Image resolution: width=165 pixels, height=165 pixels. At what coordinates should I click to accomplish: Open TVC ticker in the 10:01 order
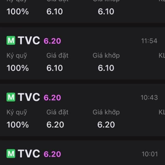[x=29, y=153]
